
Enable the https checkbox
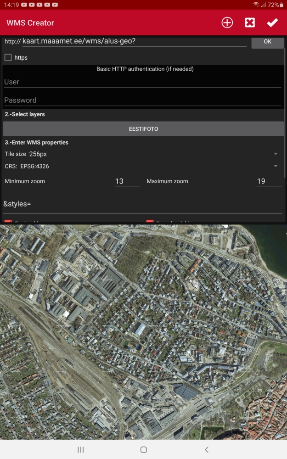pyautogui.click(x=8, y=58)
